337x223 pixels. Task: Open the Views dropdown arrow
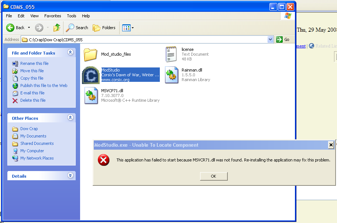[133, 28]
